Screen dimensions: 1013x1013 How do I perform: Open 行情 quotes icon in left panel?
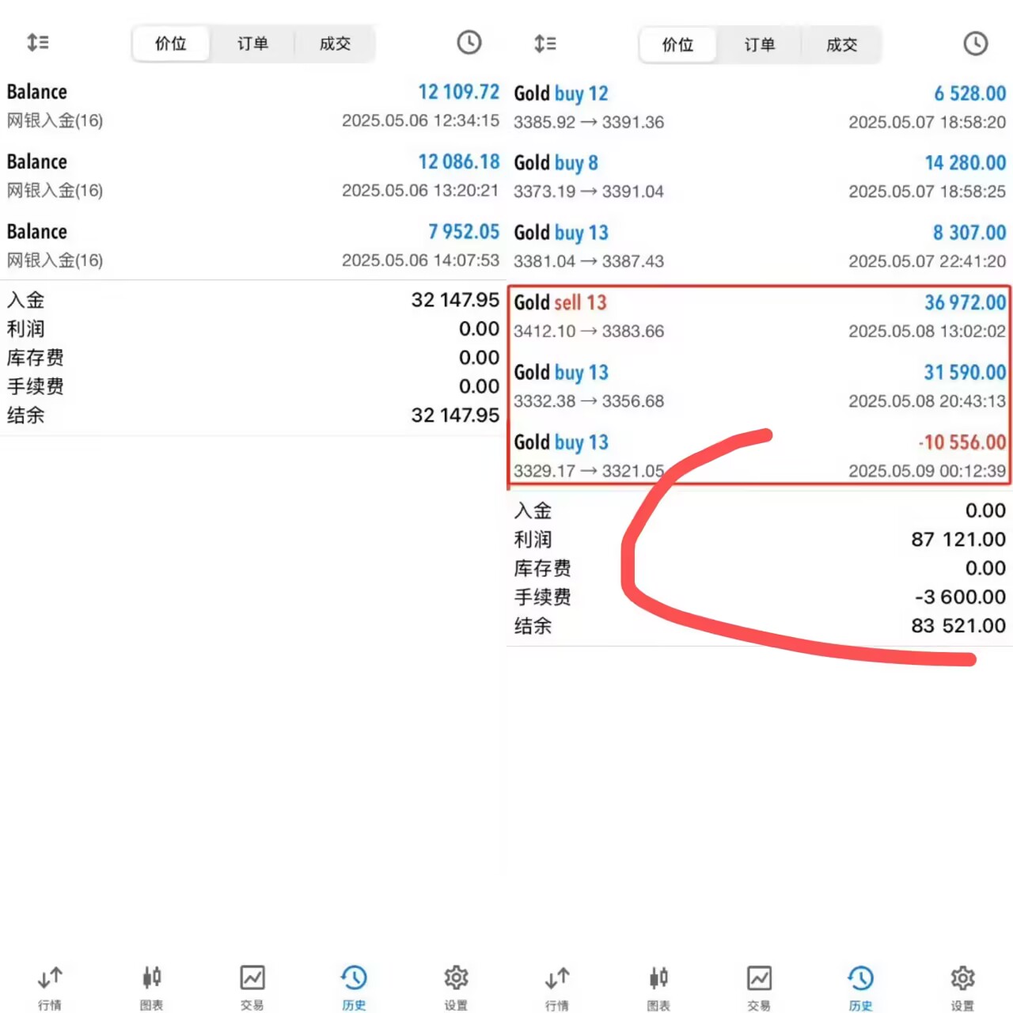click(50, 987)
